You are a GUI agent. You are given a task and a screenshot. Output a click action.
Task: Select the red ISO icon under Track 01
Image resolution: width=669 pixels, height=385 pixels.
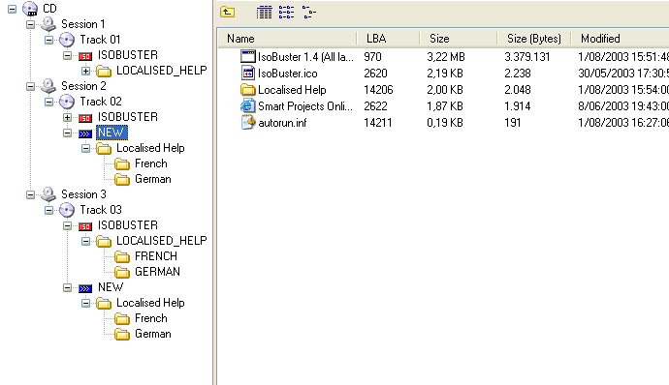pos(85,56)
